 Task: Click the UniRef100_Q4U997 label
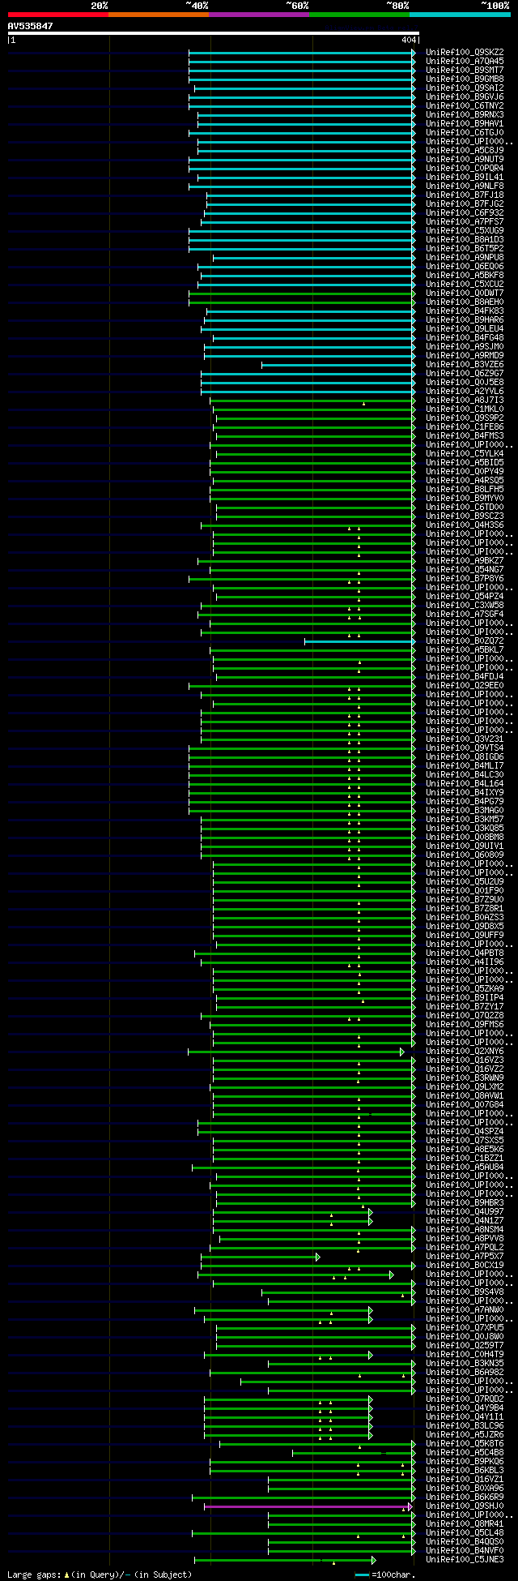pos(465,1212)
